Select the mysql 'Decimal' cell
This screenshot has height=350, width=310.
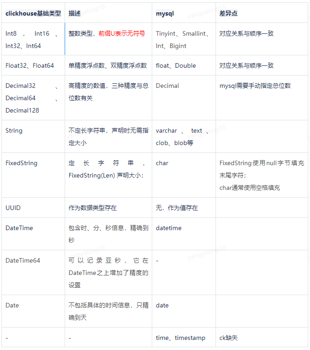183,98
